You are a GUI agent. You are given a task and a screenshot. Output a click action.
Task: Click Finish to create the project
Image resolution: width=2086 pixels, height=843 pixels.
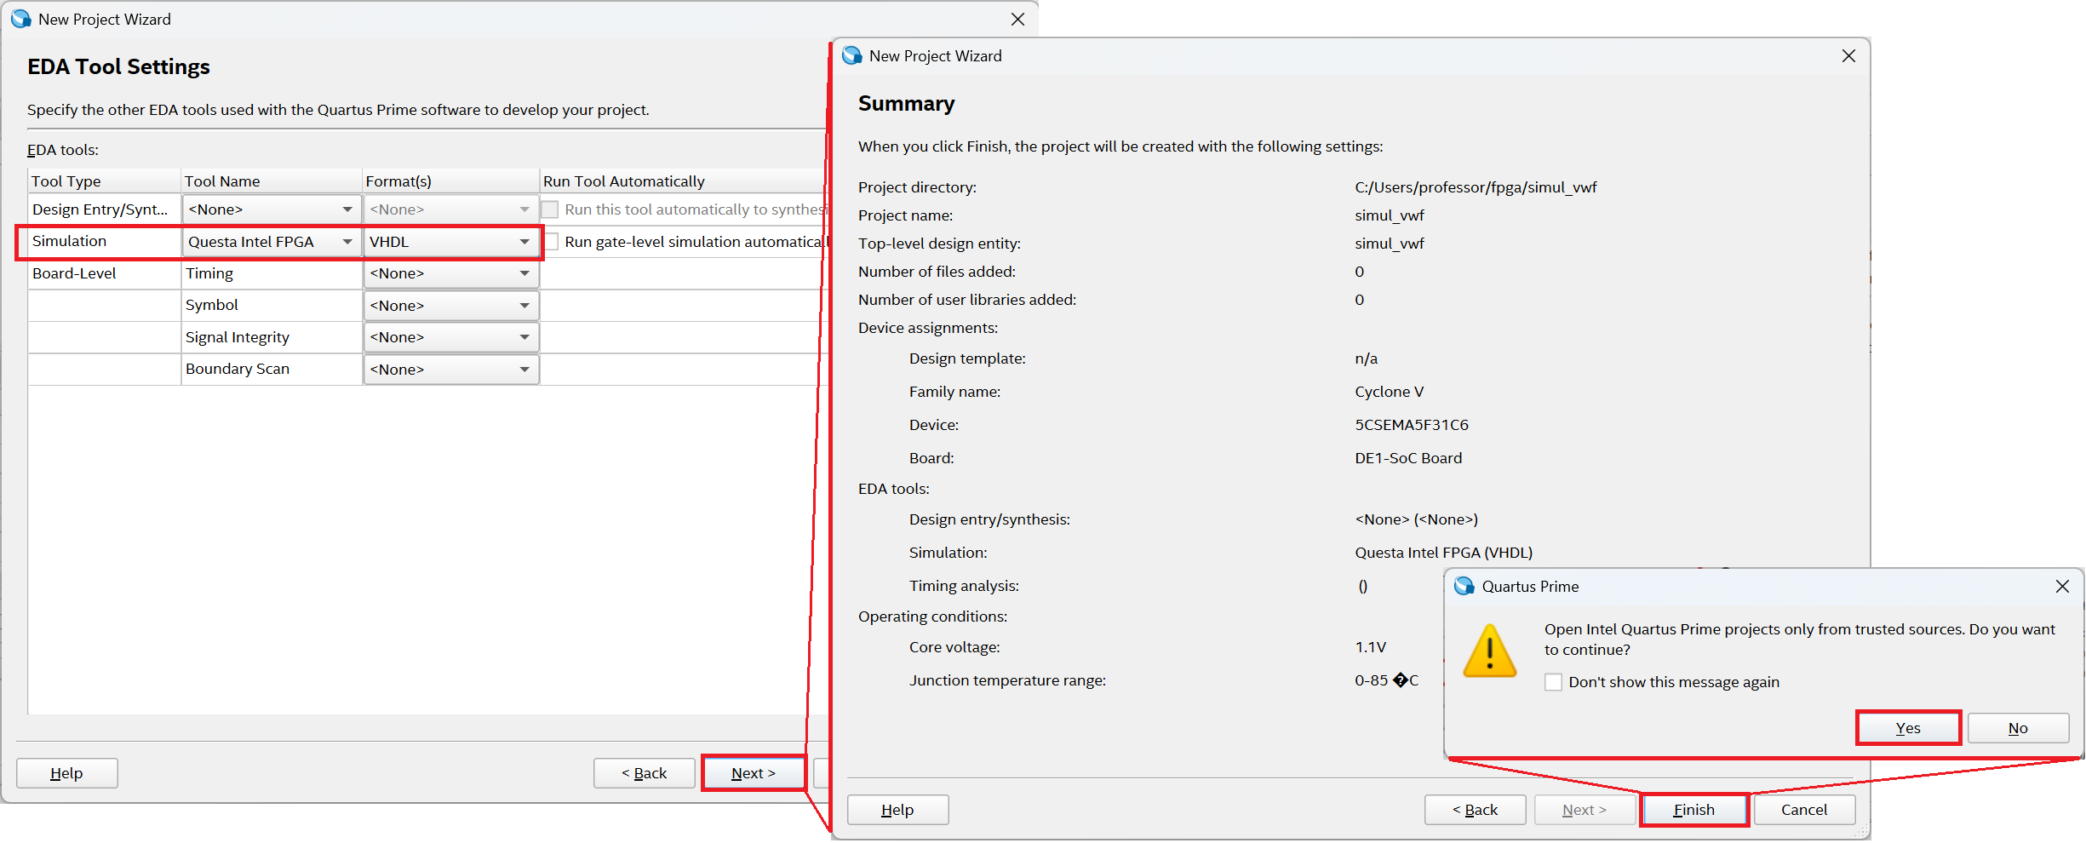(1693, 810)
